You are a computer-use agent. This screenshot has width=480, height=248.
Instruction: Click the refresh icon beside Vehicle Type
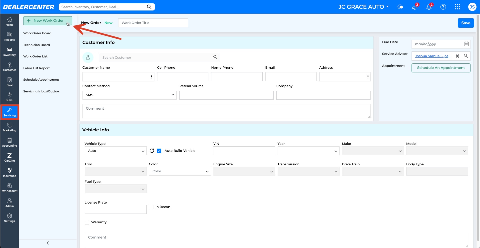pos(152,151)
